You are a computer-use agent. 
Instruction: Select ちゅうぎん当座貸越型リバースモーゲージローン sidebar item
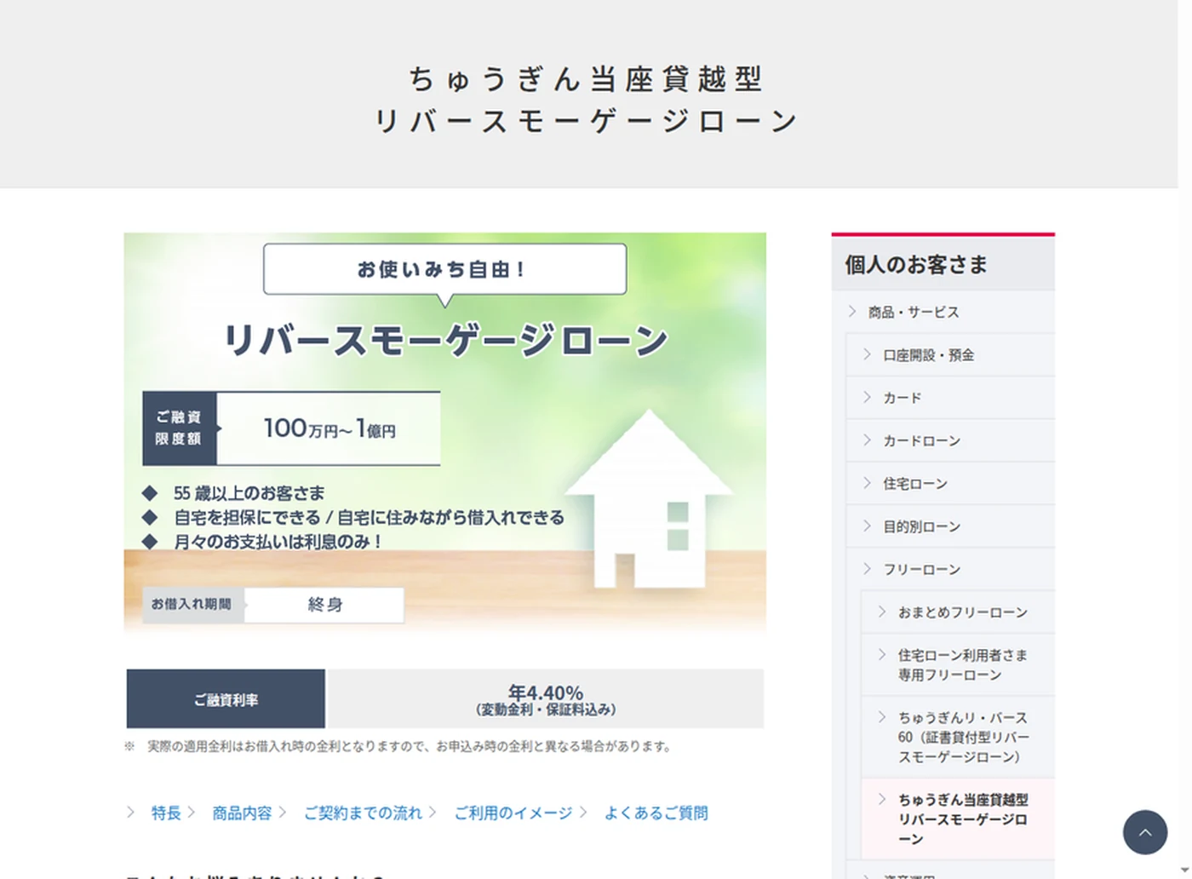[958, 819]
